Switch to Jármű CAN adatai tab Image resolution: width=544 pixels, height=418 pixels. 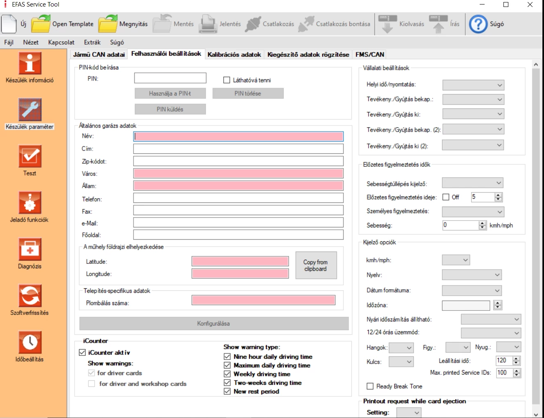point(99,54)
